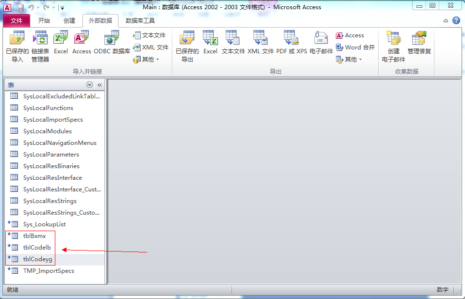
Task: Switch to Database Tools (数据库工具) tab
Action: 140,20
